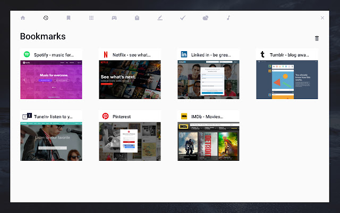Open the checkmark tasks icon

click(183, 18)
